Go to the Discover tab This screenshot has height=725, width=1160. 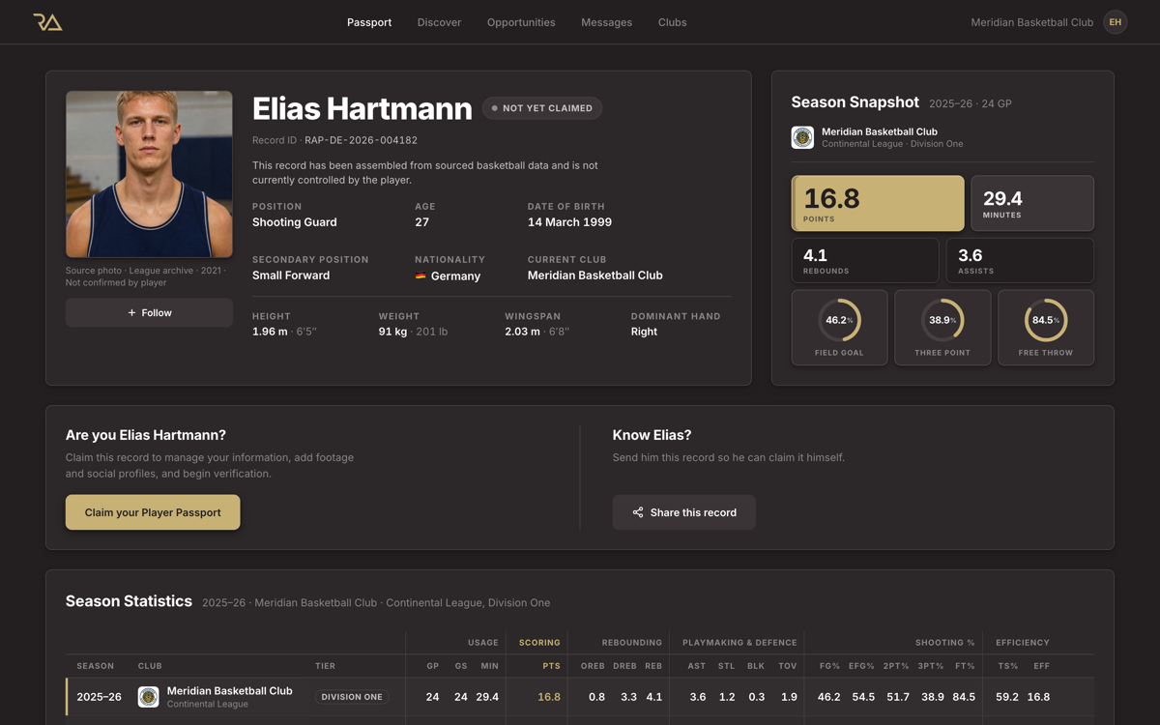coord(440,22)
